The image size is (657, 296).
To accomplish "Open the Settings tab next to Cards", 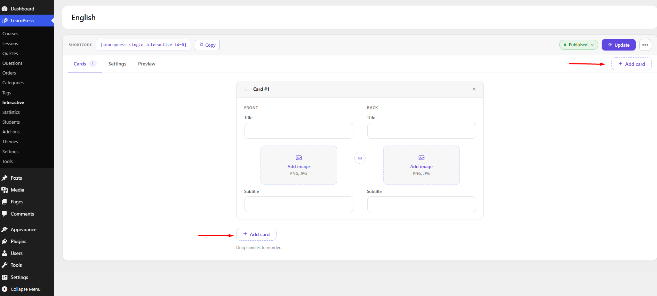I will 117,64.
